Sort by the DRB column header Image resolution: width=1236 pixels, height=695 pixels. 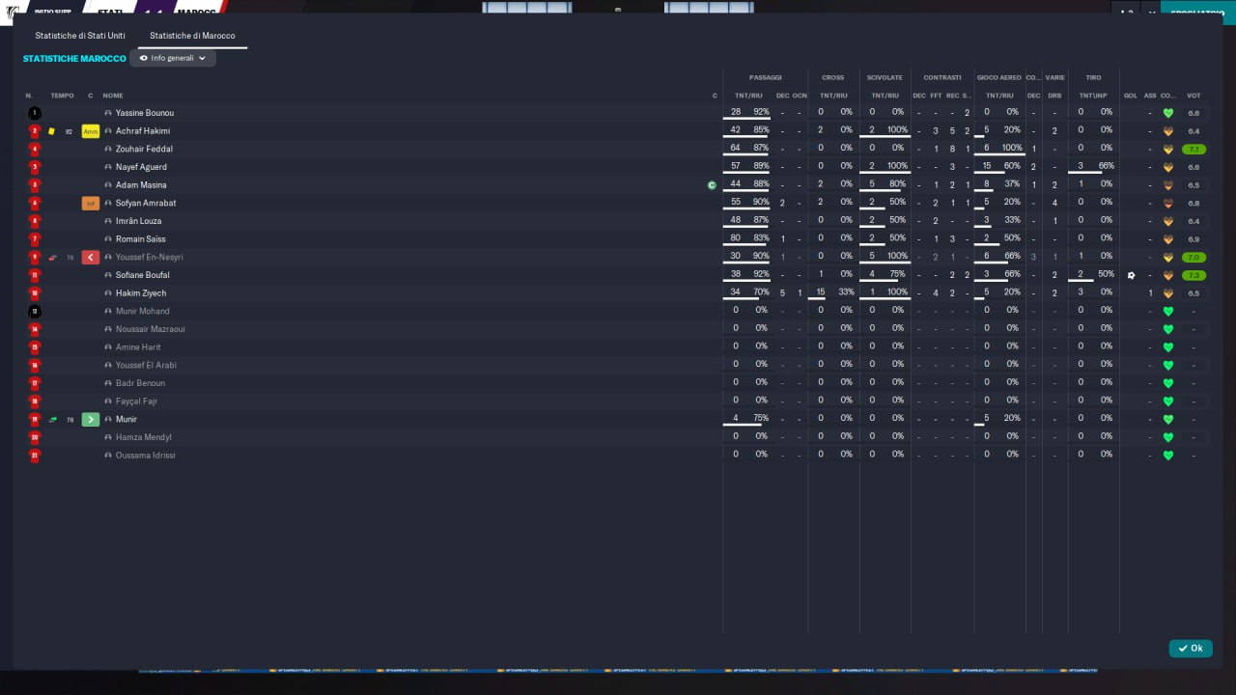[1054, 96]
